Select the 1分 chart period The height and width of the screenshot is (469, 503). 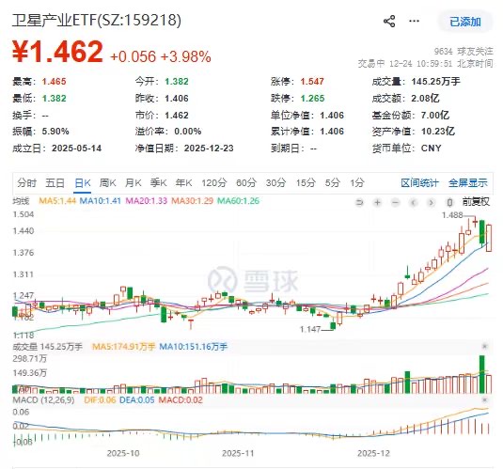coord(356,183)
